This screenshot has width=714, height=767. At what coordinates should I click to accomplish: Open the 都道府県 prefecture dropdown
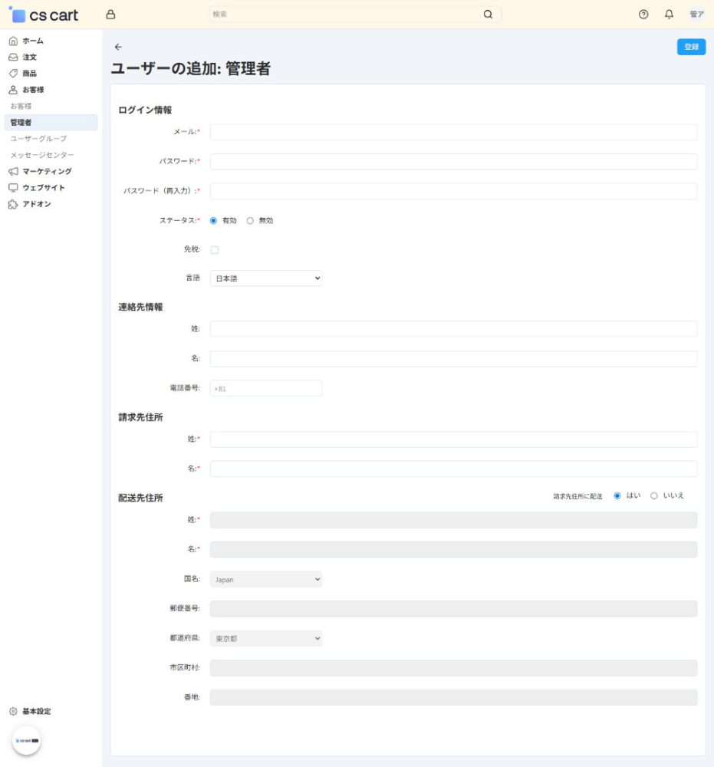(x=266, y=638)
